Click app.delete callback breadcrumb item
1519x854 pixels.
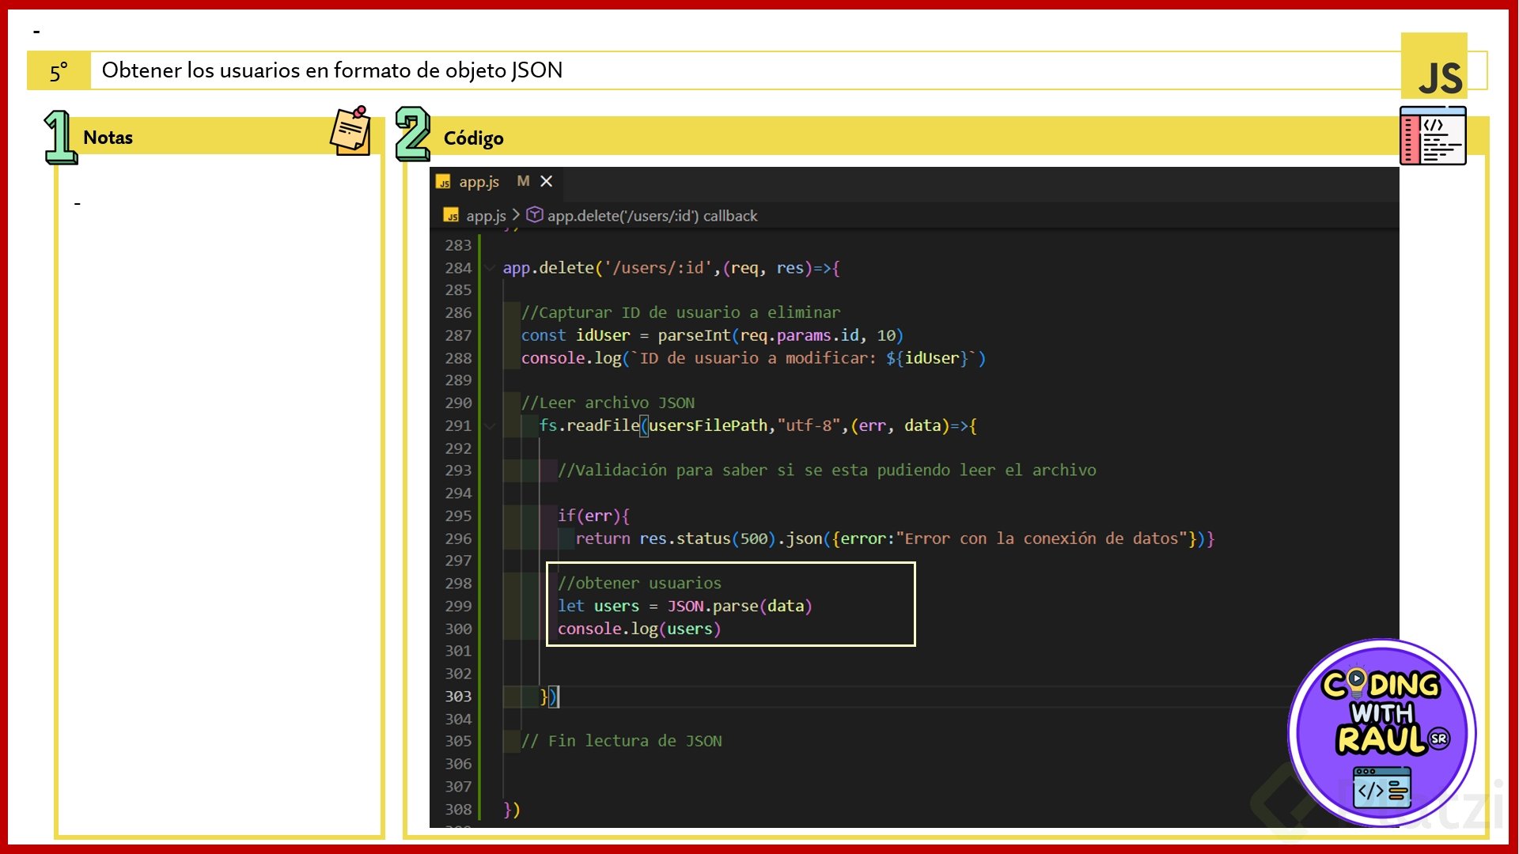(652, 216)
